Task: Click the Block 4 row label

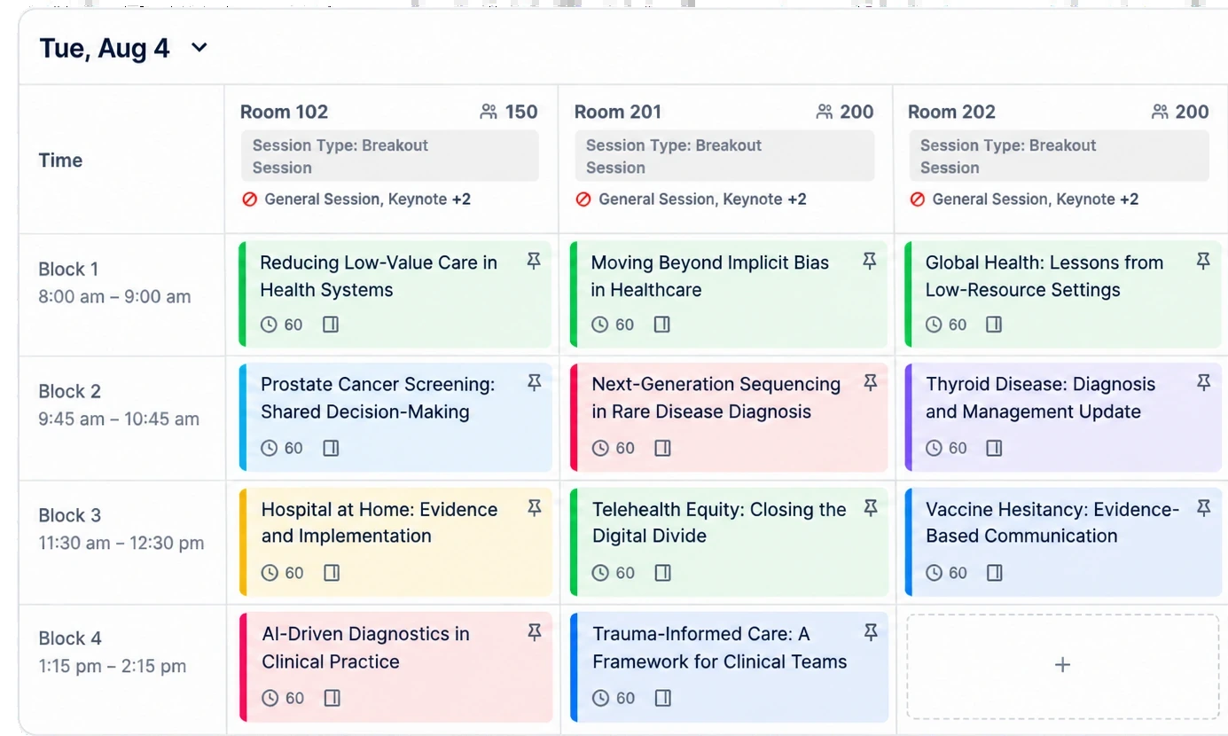Action: [69, 638]
